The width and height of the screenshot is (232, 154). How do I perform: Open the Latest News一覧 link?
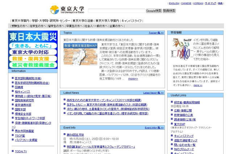153,93
